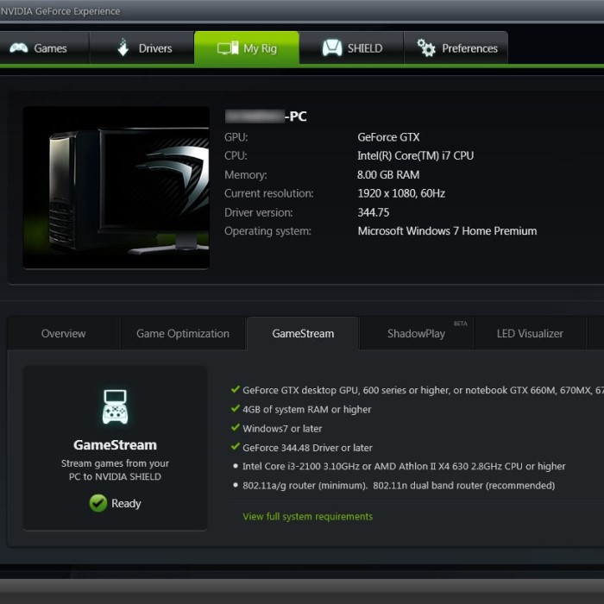Open the Preferences tab
The image size is (604, 604).
pos(456,47)
